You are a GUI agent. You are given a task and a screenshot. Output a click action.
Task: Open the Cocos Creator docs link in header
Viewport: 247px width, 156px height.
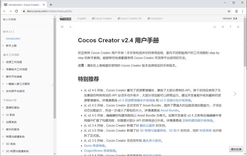102,18
